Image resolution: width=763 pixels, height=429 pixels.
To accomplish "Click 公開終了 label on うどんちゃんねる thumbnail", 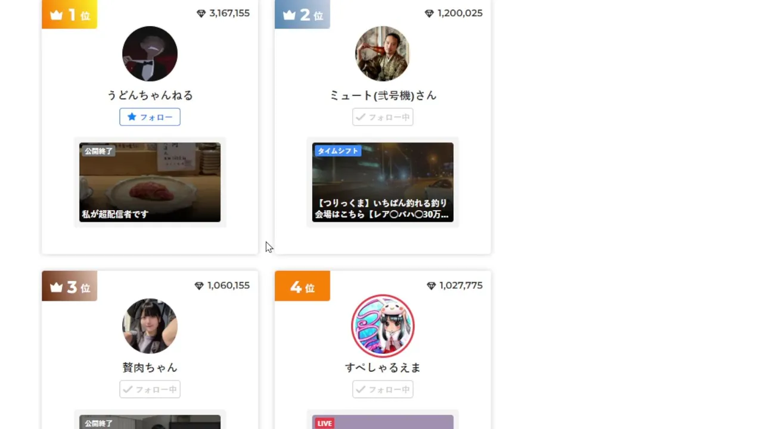I will pyautogui.click(x=98, y=151).
